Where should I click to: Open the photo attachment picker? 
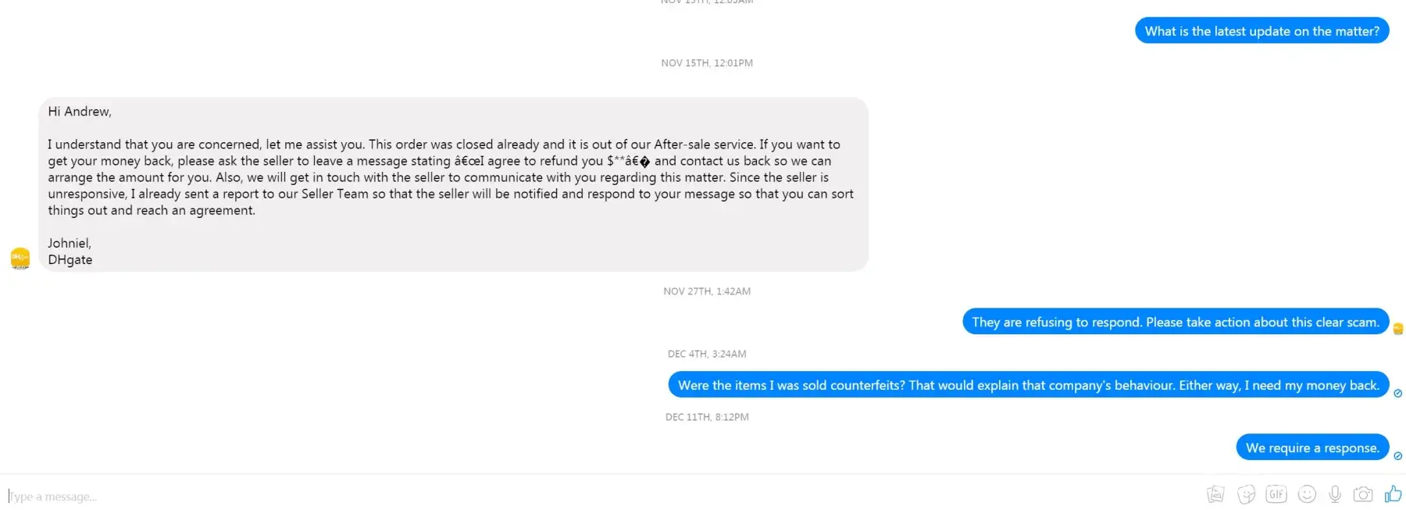tap(1215, 494)
